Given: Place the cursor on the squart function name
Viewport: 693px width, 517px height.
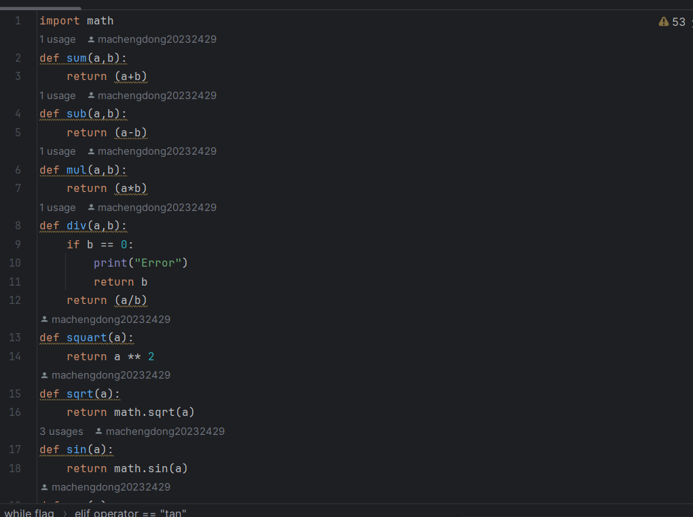Looking at the screenshot, I should coord(87,338).
